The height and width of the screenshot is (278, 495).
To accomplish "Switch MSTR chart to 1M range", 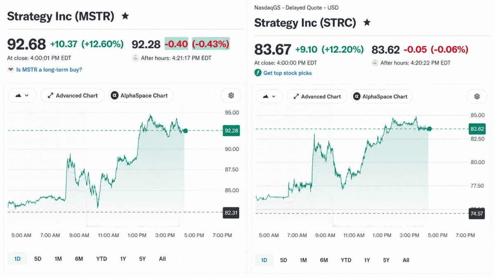I will click(x=58, y=259).
